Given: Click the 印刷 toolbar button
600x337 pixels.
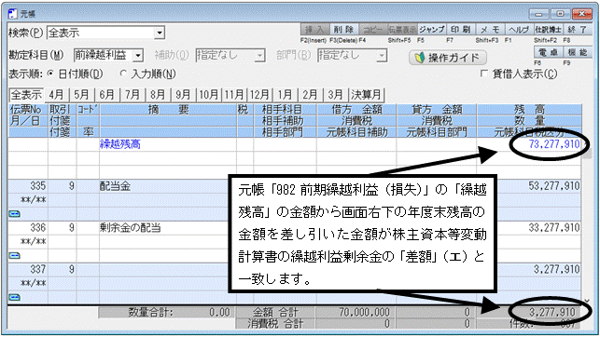Looking at the screenshot, I should 460,30.
